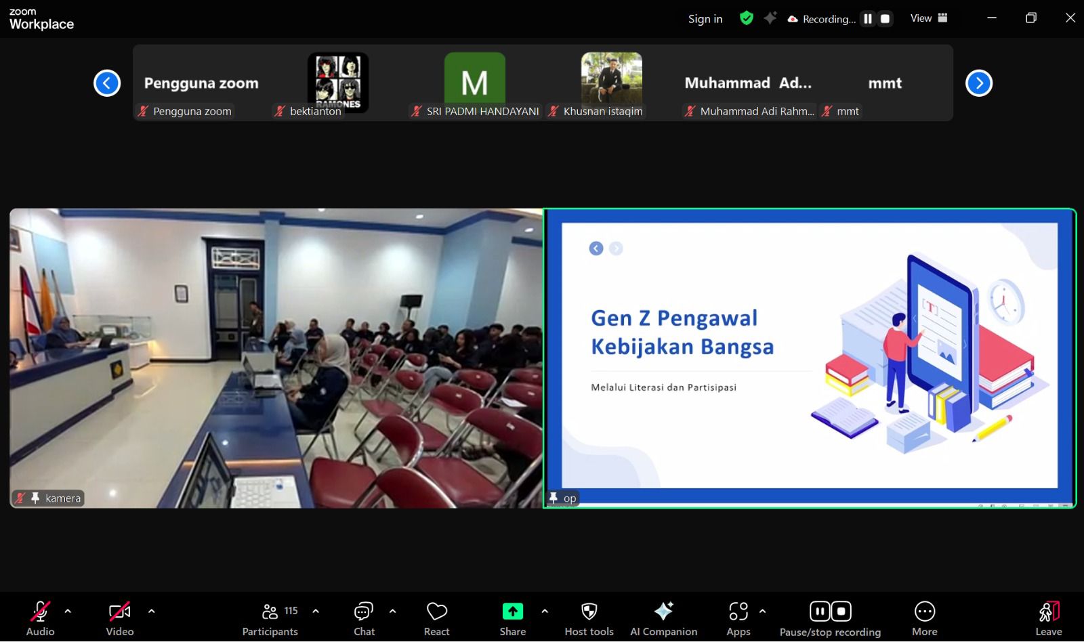Open the Apps panel
Screen dimensions: 1084x642
pyautogui.click(x=738, y=618)
